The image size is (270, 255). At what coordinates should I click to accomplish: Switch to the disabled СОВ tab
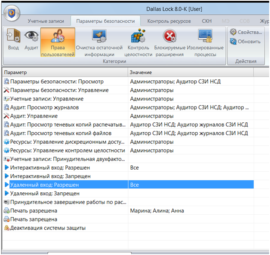(245, 21)
